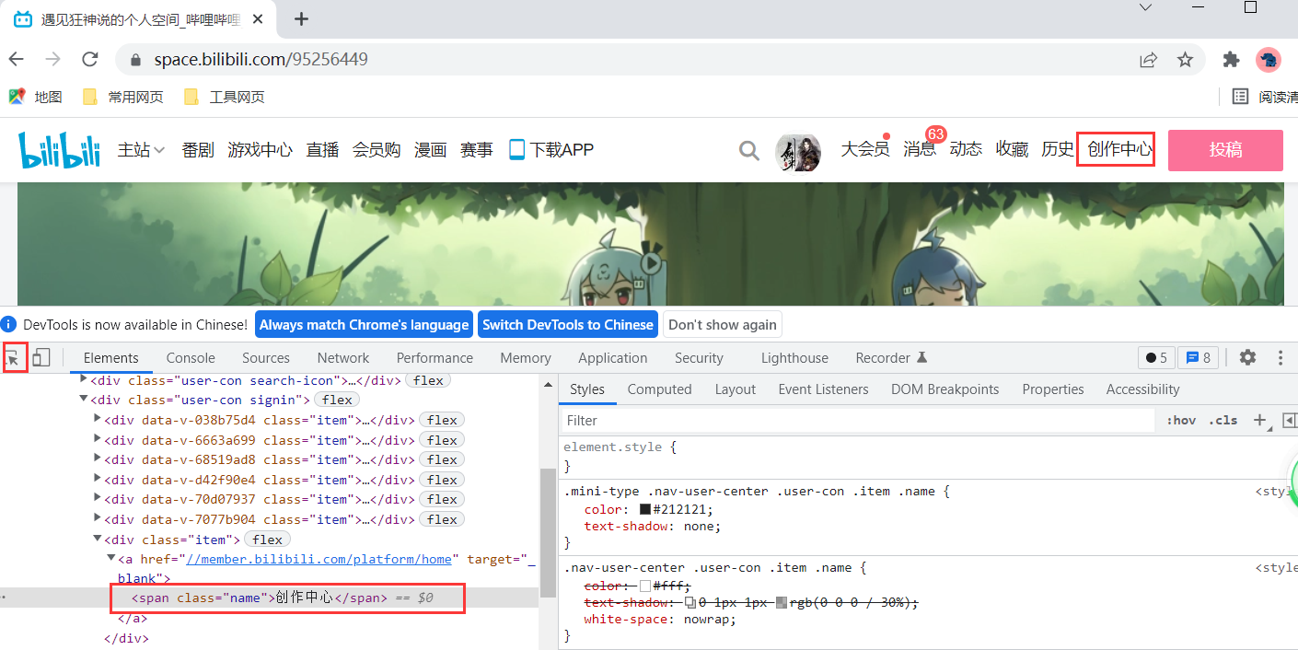Image resolution: width=1298 pixels, height=650 pixels.
Task: Expand the data-v-038b75d4 item div
Action: [x=99, y=419]
